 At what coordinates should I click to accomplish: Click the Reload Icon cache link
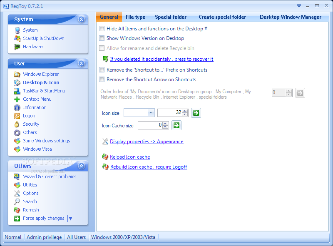tap(130, 157)
